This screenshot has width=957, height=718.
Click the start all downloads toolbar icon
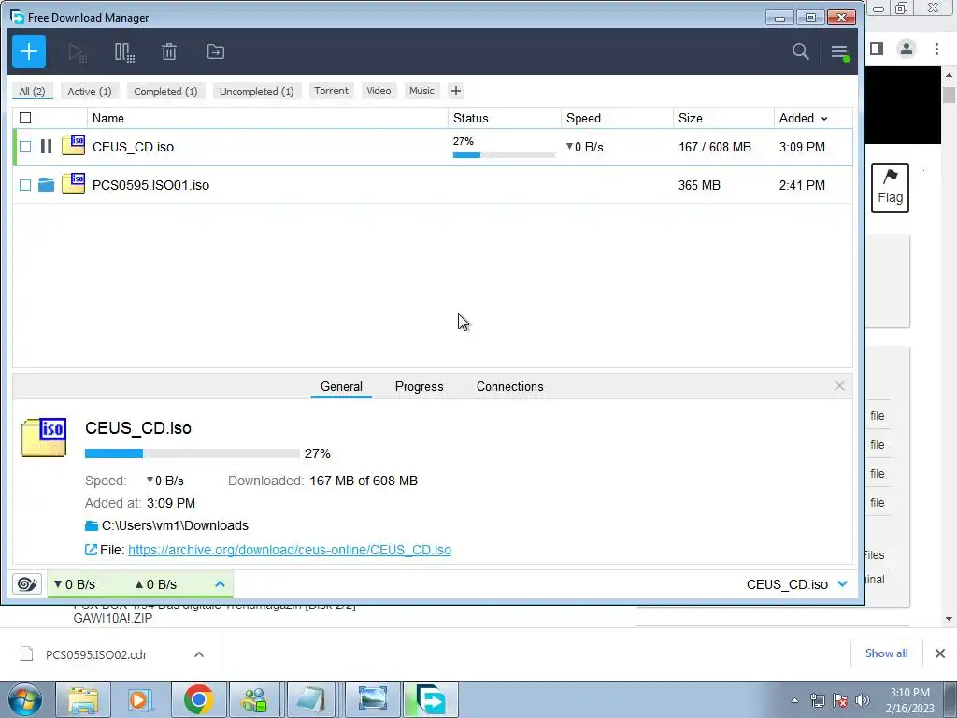pos(78,52)
